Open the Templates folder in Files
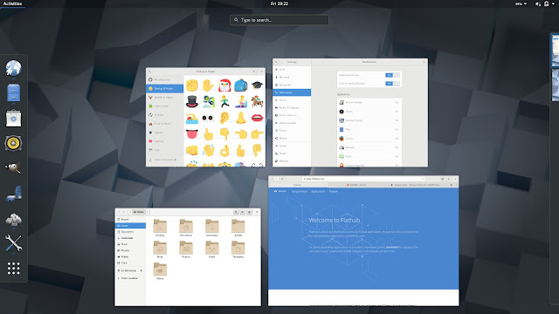Viewport: 559px width, 314px height. coord(238,249)
